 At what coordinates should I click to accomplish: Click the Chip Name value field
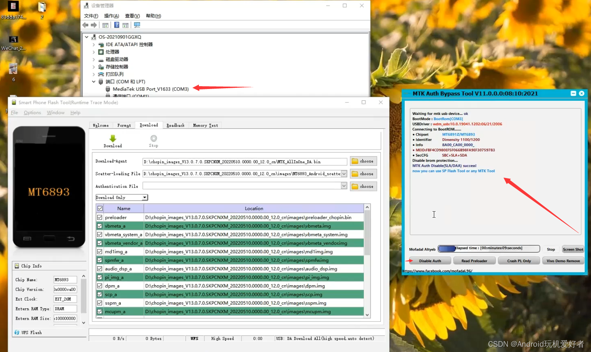coord(65,280)
